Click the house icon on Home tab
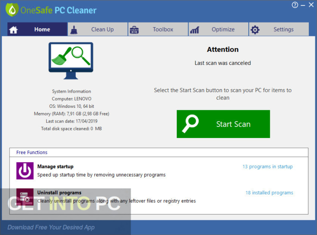Image resolution: width=317 pixels, height=235 pixels. point(13,30)
